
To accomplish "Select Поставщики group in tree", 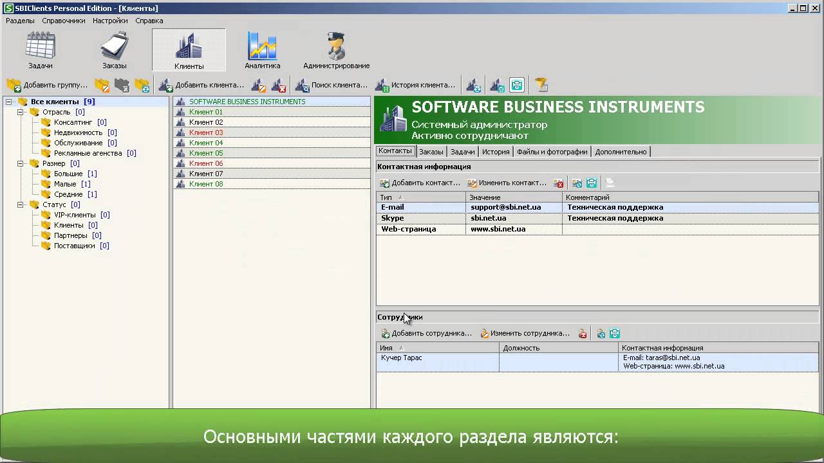I will (x=74, y=246).
